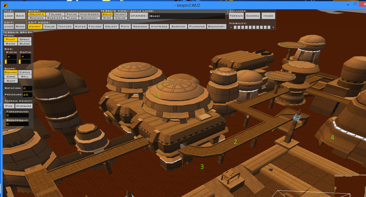This screenshot has height=197, width=366.
Task: Toggle Paths display in Show section
Action: [x=72, y=14]
